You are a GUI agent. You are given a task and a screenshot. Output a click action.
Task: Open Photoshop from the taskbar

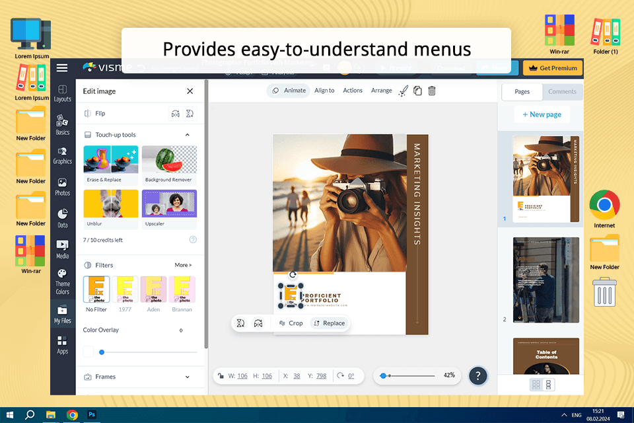click(x=92, y=415)
